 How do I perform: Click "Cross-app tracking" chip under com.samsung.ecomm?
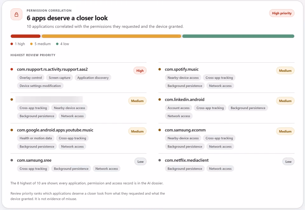click(219, 138)
